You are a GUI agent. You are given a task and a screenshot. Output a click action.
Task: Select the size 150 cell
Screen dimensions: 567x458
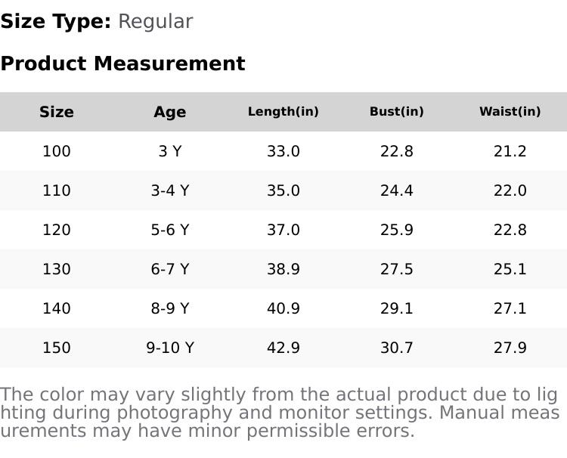[57, 348]
